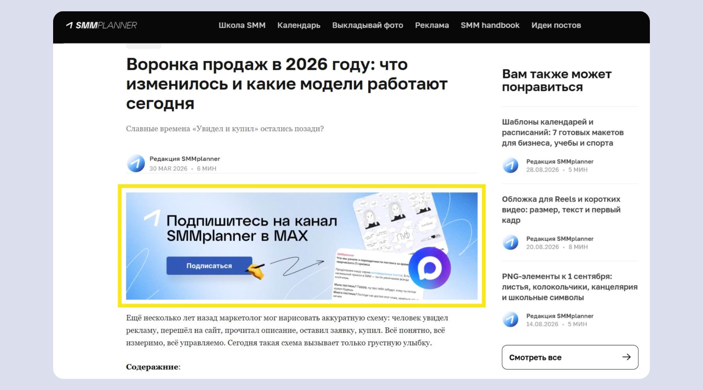Screen dimensions: 703x390
Task: Click the date text 30 МАР 2026
Action: coord(168,168)
